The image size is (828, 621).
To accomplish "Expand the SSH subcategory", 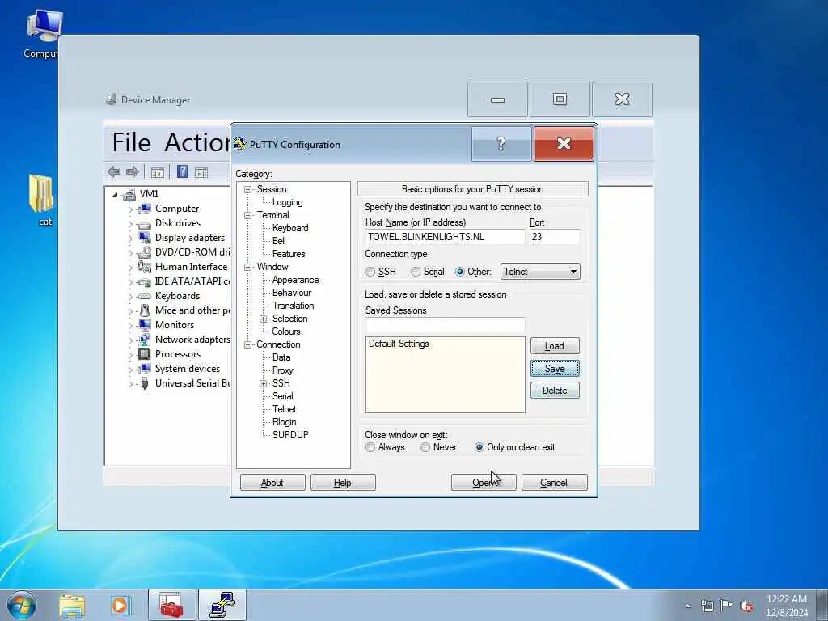I will (263, 384).
